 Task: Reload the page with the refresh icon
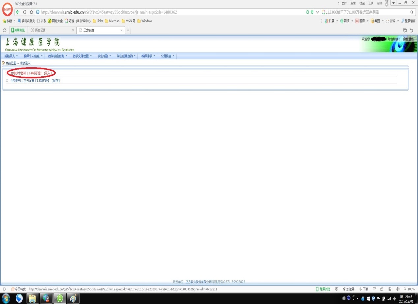click(x=25, y=12)
